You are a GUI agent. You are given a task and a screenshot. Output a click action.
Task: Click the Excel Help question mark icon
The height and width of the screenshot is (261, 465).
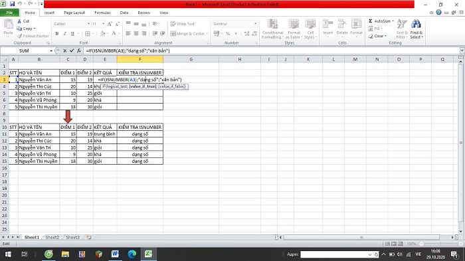click(438, 13)
